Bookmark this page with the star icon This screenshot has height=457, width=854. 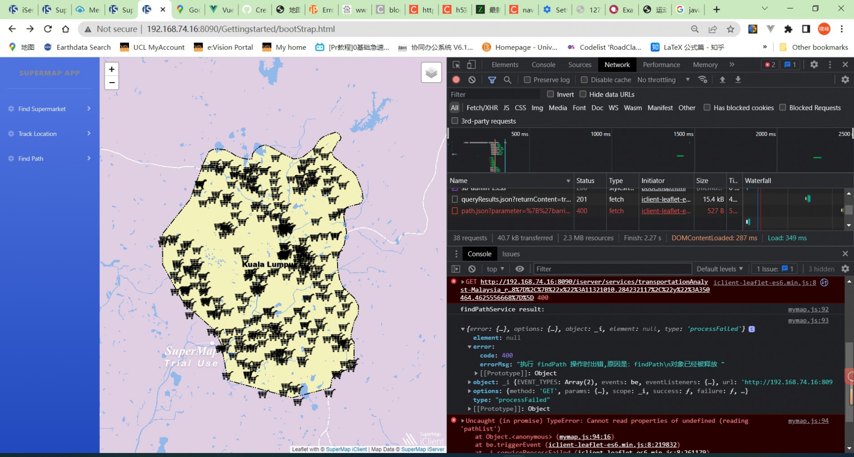point(730,29)
